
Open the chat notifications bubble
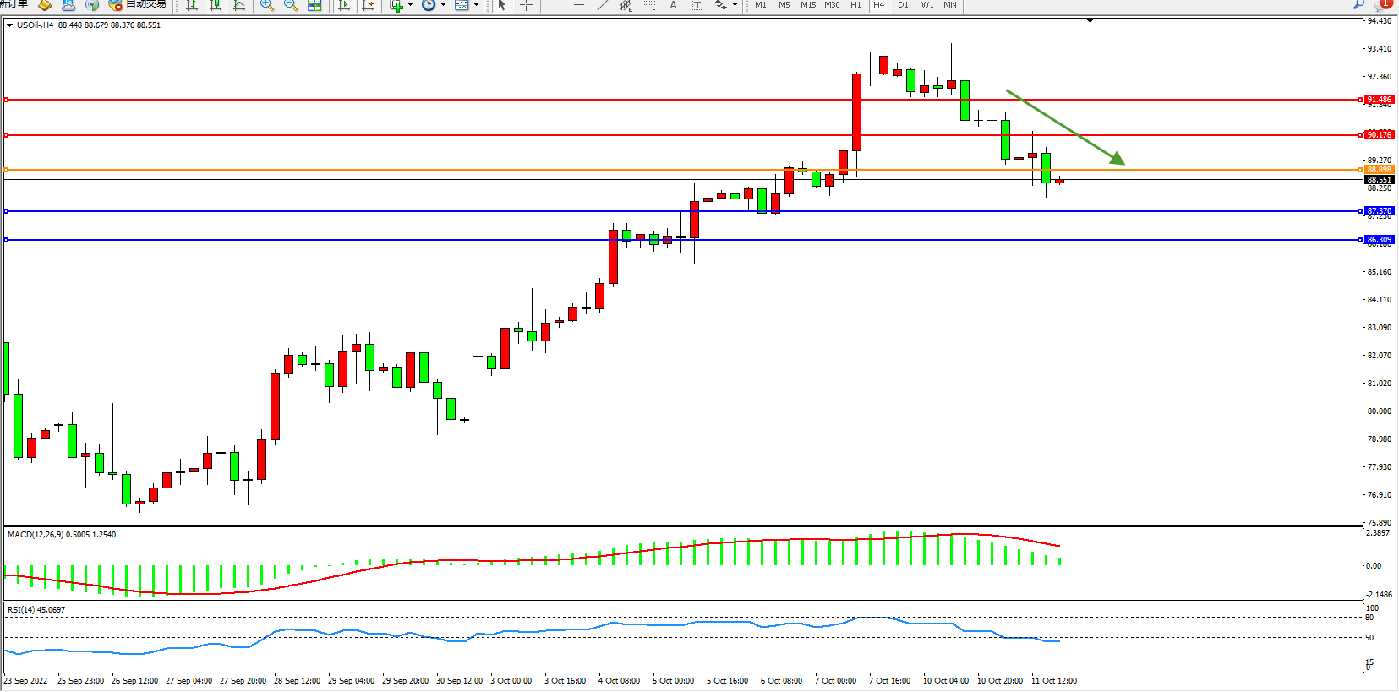(1383, 4)
